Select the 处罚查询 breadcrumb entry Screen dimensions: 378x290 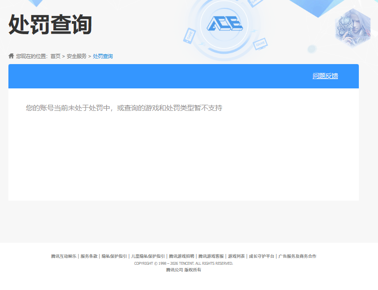(x=102, y=56)
